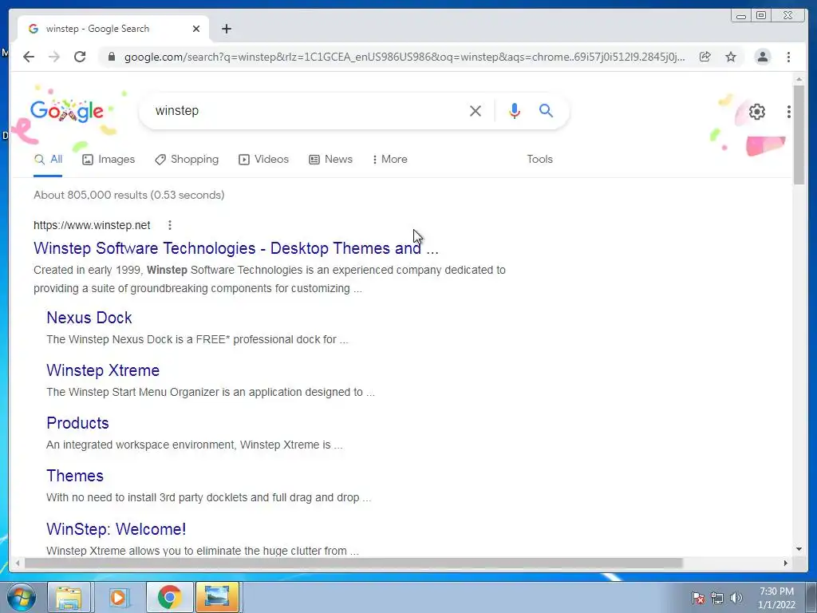The image size is (817, 613).
Task: Clear the search box text
Action: click(476, 110)
